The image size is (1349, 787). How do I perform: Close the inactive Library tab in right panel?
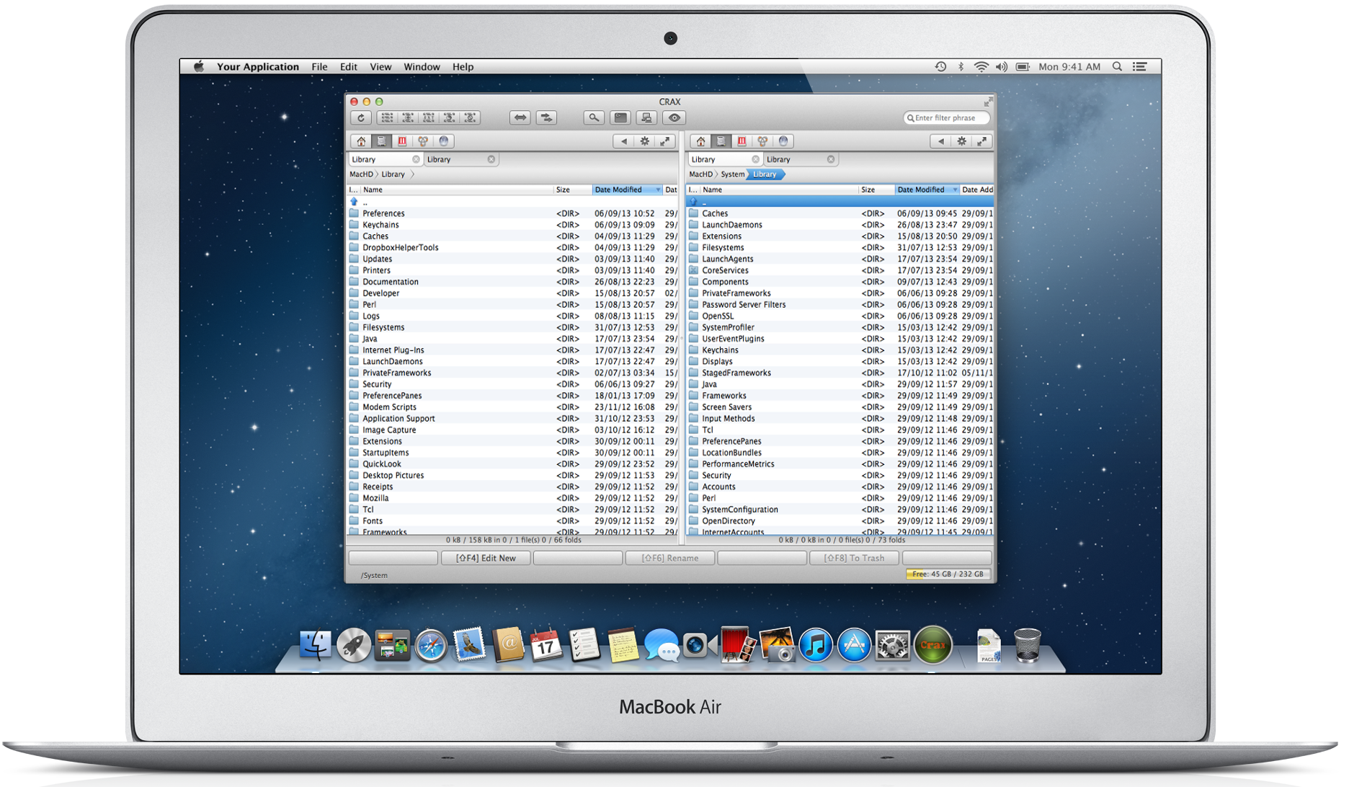831,159
